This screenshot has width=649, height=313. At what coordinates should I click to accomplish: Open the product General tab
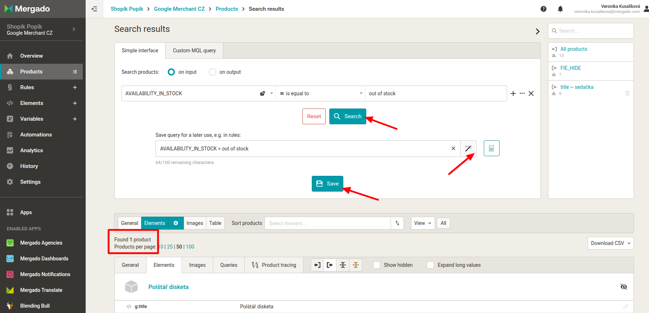[130, 265]
